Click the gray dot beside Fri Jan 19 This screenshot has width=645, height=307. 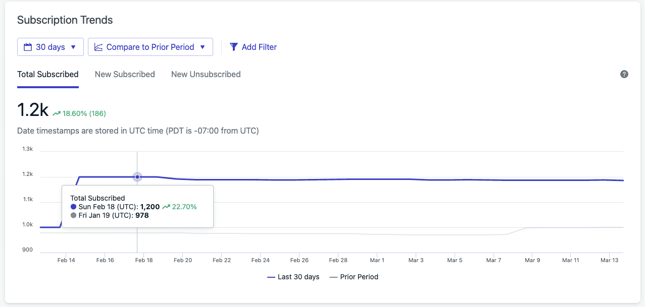pos(72,215)
